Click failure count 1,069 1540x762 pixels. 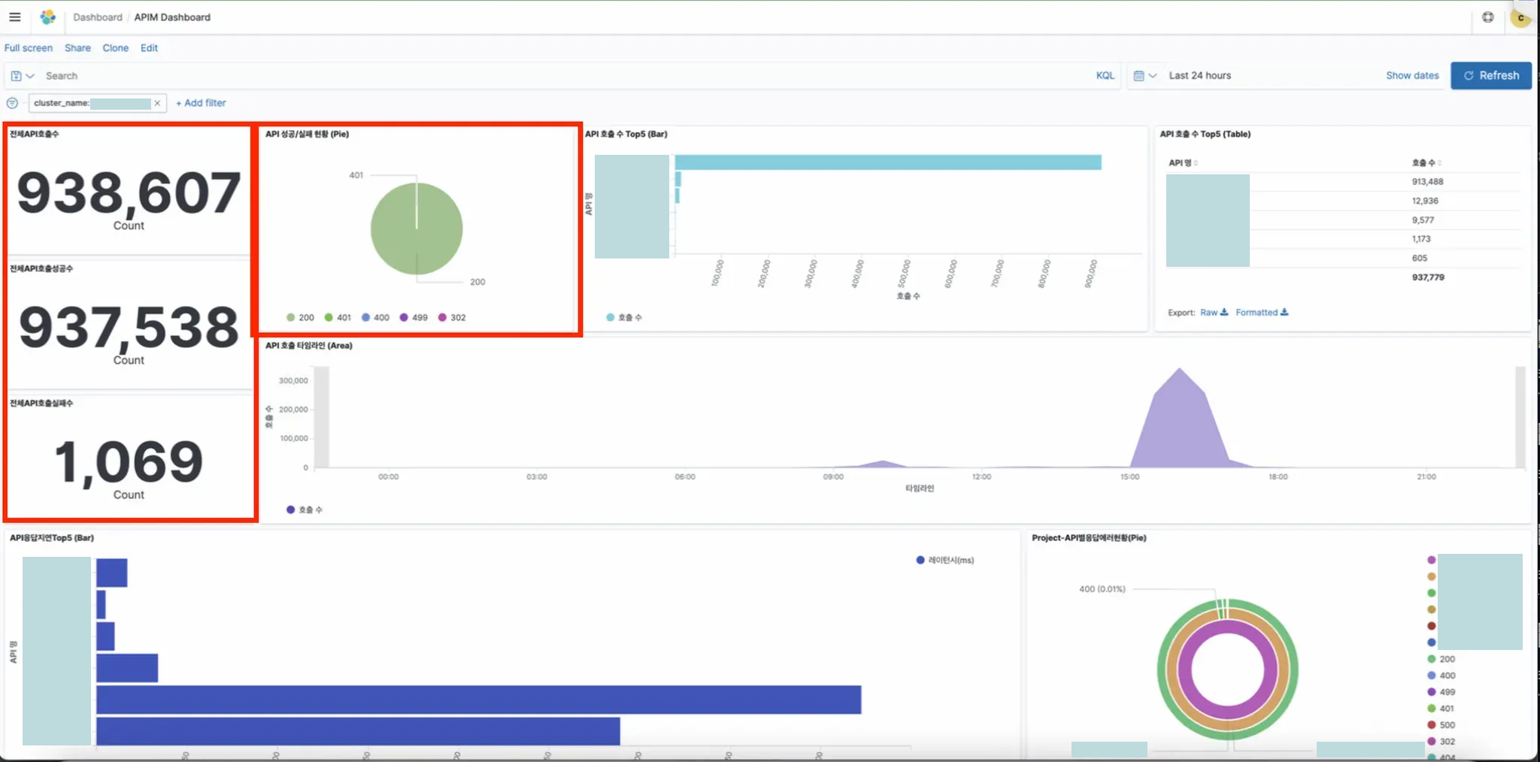[x=129, y=461]
